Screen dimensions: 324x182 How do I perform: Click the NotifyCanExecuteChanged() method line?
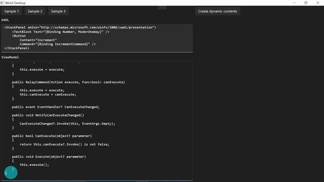[48, 115]
